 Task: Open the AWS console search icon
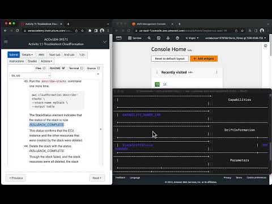click(x=149, y=38)
